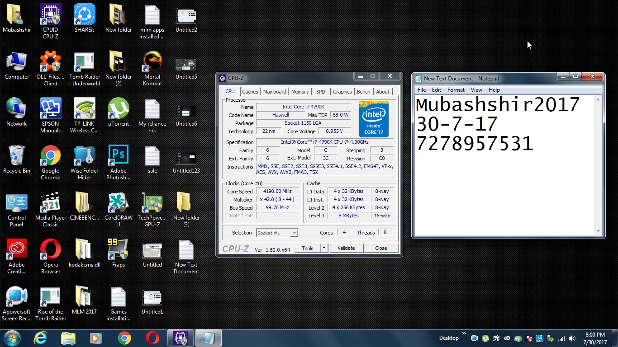Launch Google Chrome from the desktop

tap(50, 162)
